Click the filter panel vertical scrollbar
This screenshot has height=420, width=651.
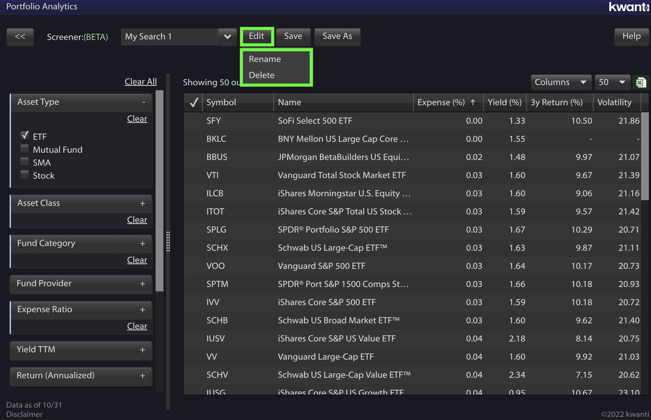160,191
